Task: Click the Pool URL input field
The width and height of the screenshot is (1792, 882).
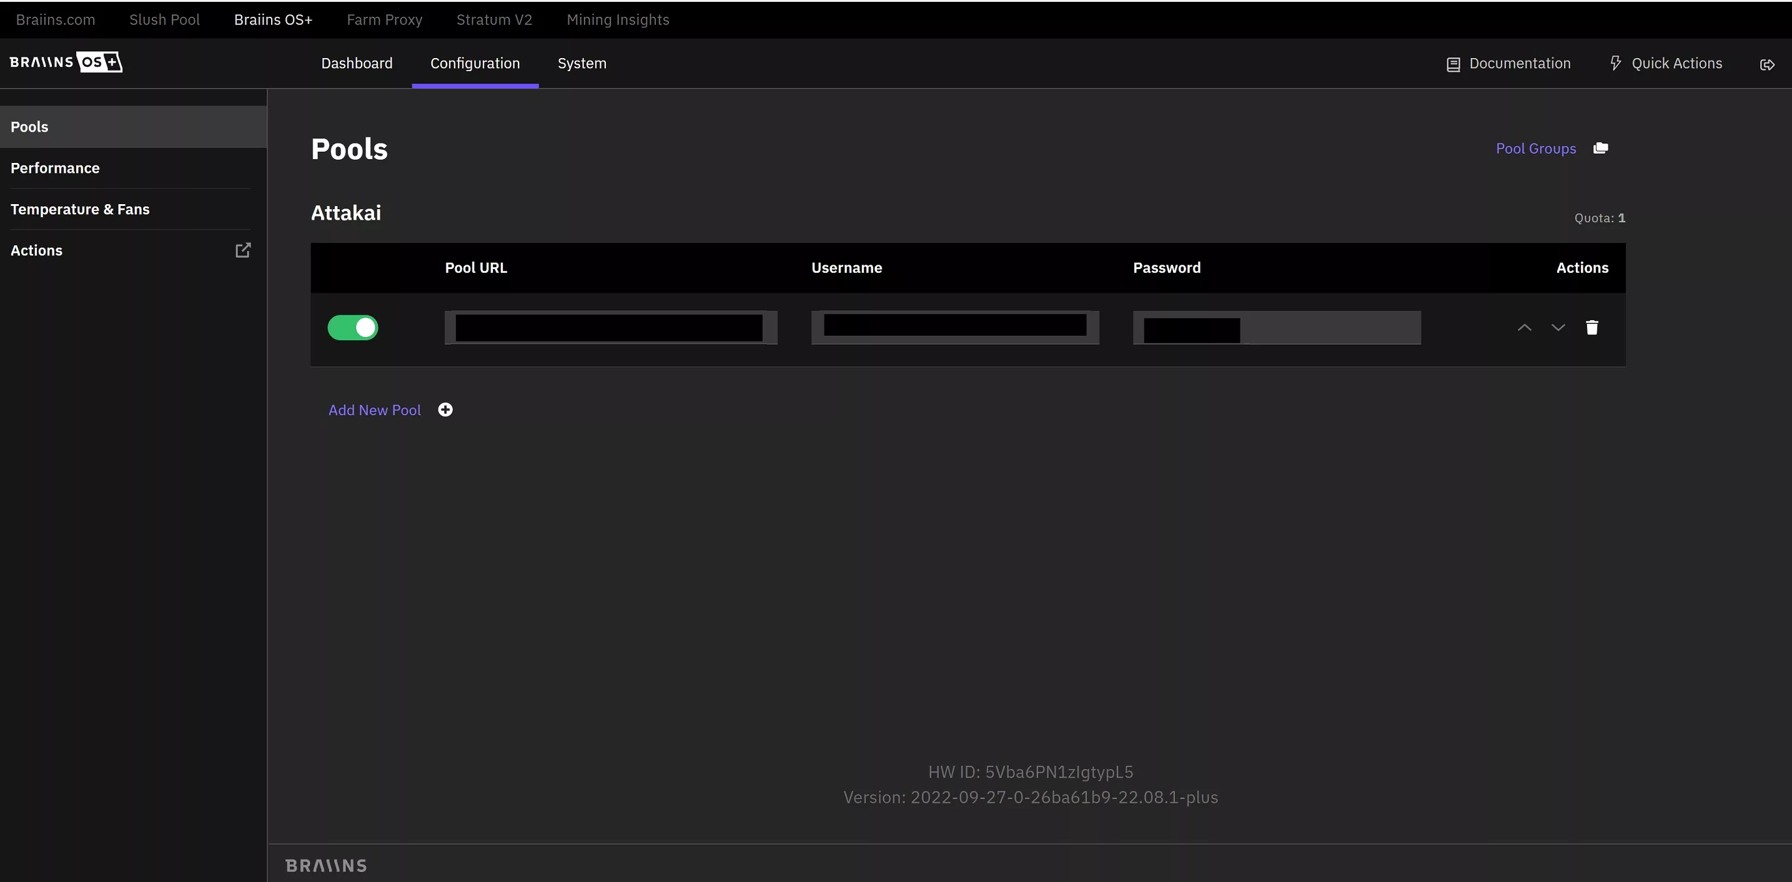Action: [610, 327]
